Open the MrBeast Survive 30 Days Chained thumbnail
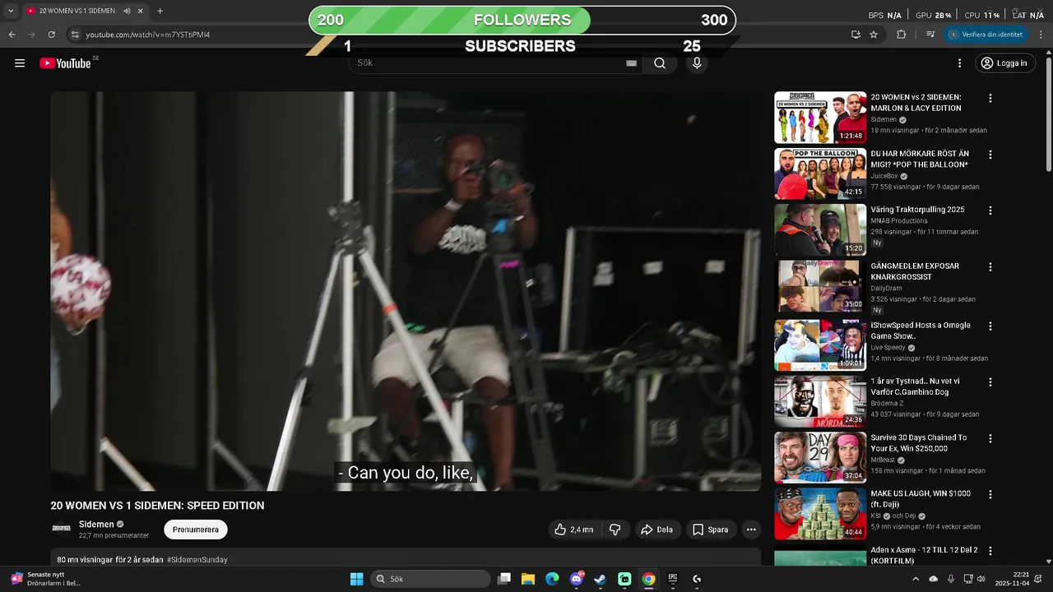Screen dimensions: 1053x592 coord(820,457)
